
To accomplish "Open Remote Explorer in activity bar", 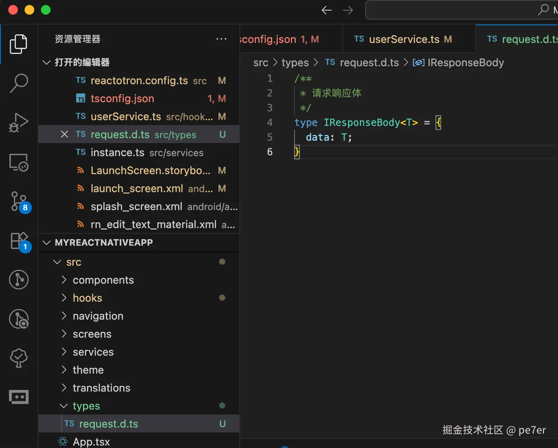I will pyautogui.click(x=18, y=162).
